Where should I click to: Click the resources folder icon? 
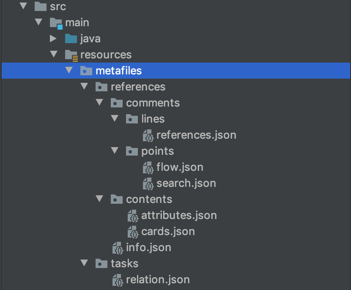(x=71, y=55)
